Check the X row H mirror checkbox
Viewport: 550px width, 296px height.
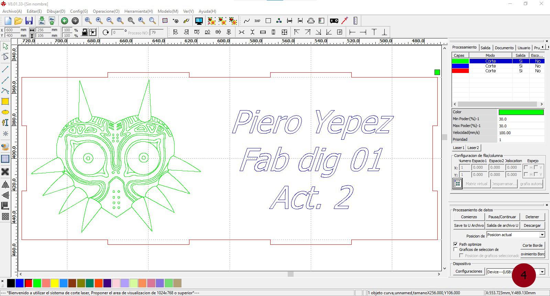click(x=526, y=168)
